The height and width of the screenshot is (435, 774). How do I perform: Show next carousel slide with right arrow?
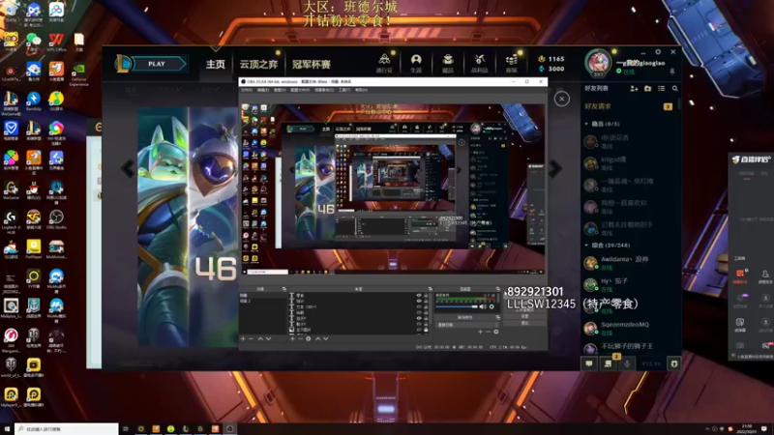pyautogui.click(x=555, y=168)
